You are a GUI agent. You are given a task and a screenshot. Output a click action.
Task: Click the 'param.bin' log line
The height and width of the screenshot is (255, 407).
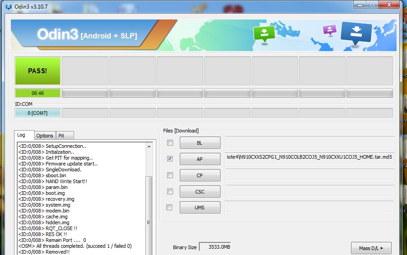[x=43, y=187]
